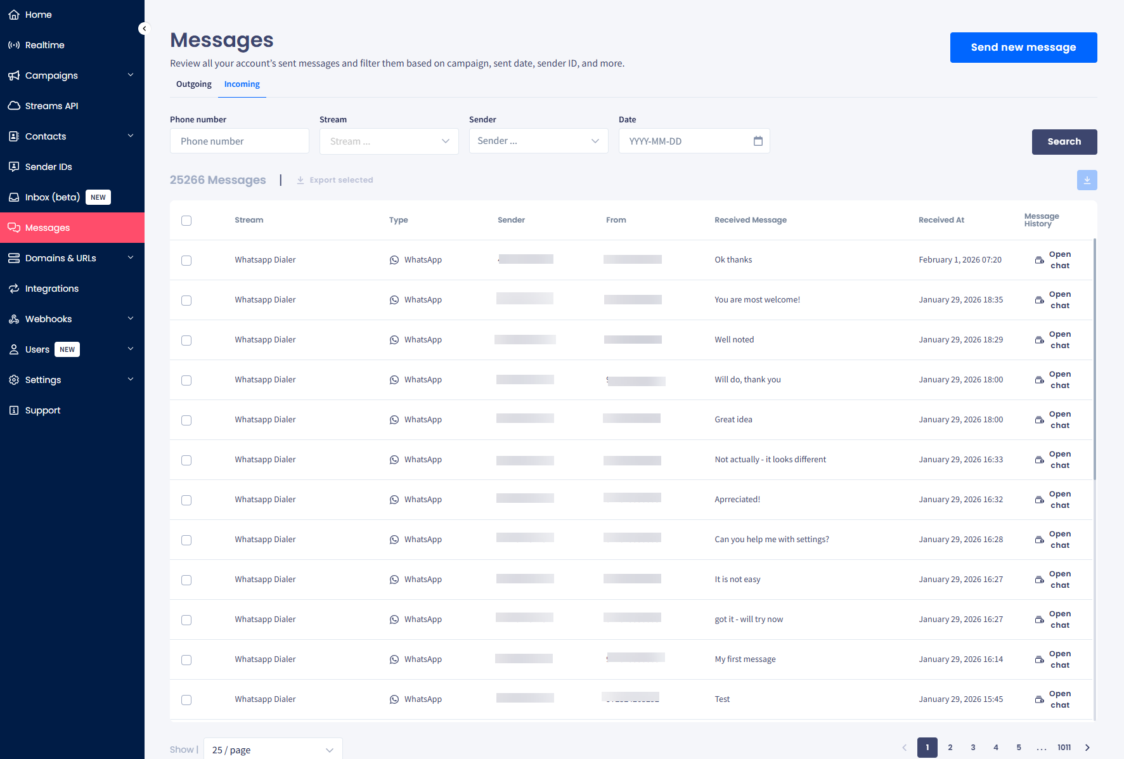Image resolution: width=1124 pixels, height=759 pixels.
Task: Select the Incoming tab
Action: tap(242, 84)
